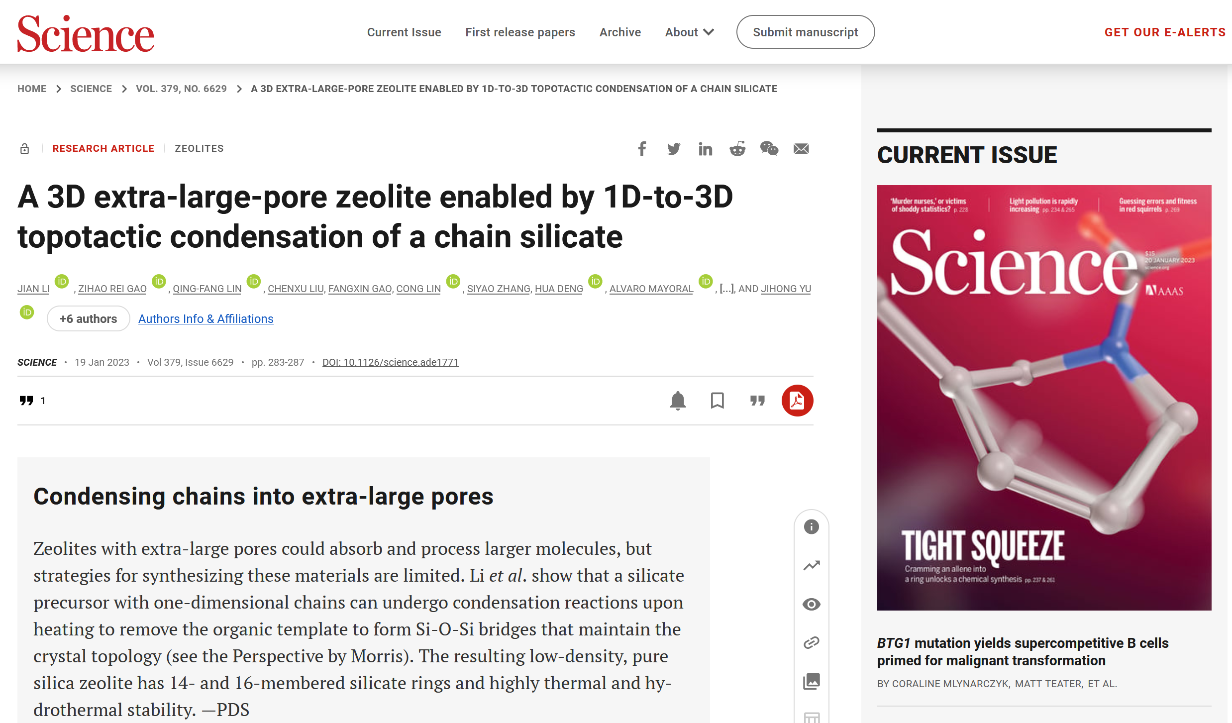The height and width of the screenshot is (723, 1232).
Task: Bookmark this article
Action: [717, 401]
